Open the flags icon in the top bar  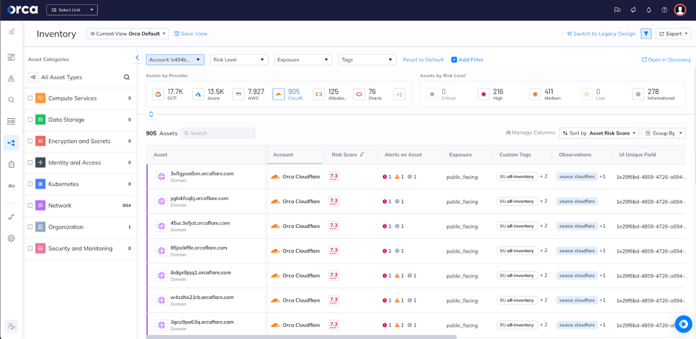pyautogui.click(x=617, y=10)
